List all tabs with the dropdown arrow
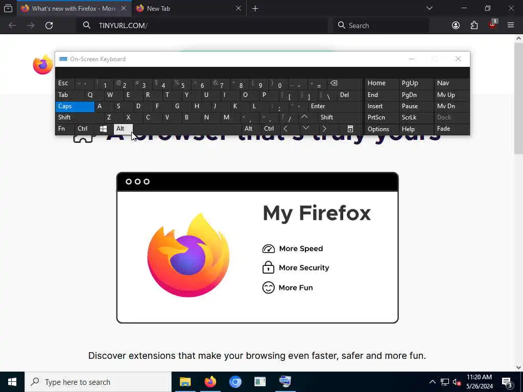Screen dimensions: 523x392 [429, 9]
